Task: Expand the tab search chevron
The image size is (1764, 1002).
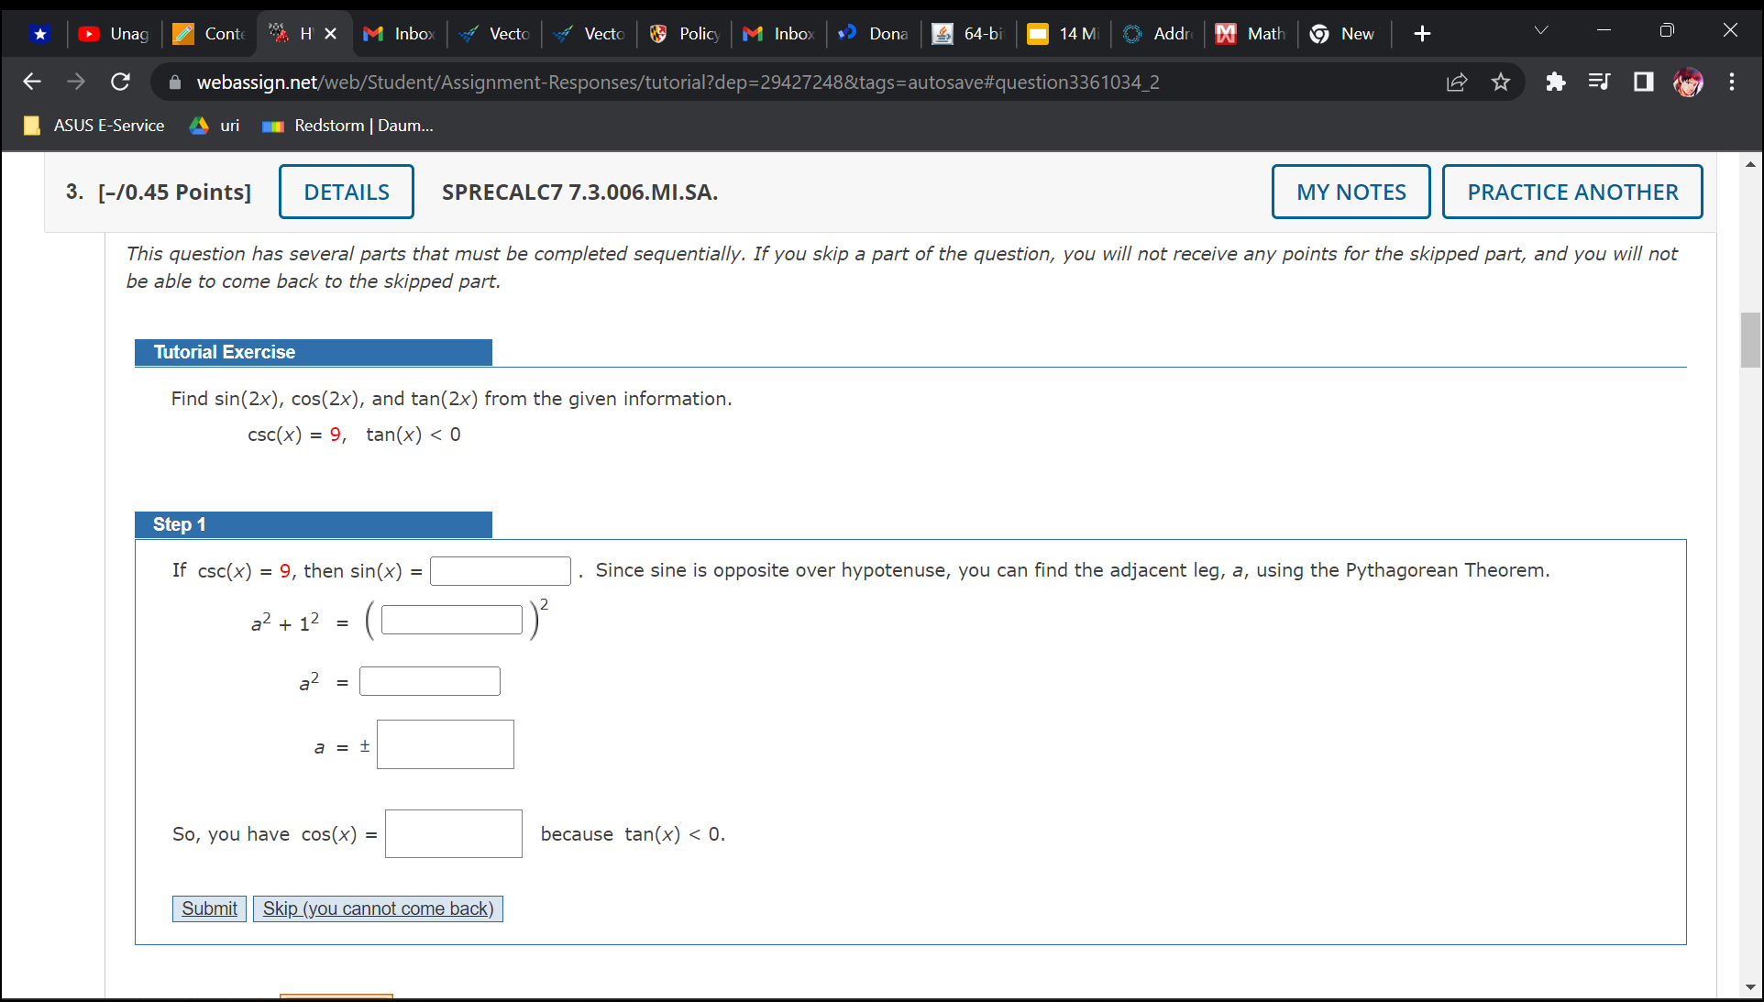Action: (1541, 31)
